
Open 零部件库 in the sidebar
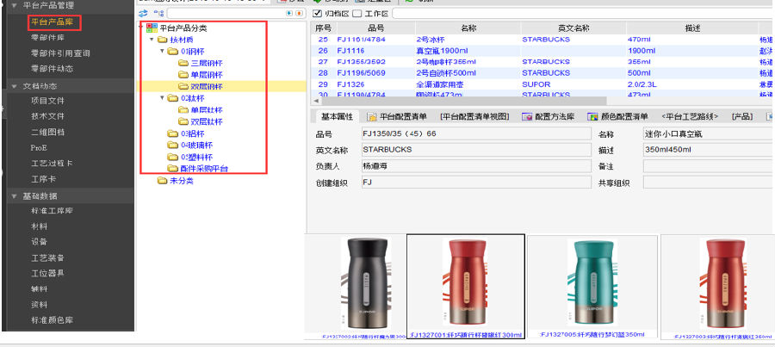coord(47,38)
